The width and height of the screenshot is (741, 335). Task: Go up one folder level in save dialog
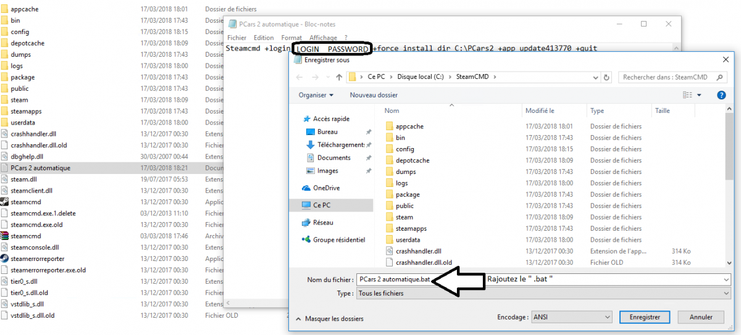(339, 77)
